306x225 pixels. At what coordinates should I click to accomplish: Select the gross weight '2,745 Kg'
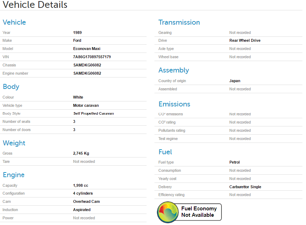coord(81,153)
